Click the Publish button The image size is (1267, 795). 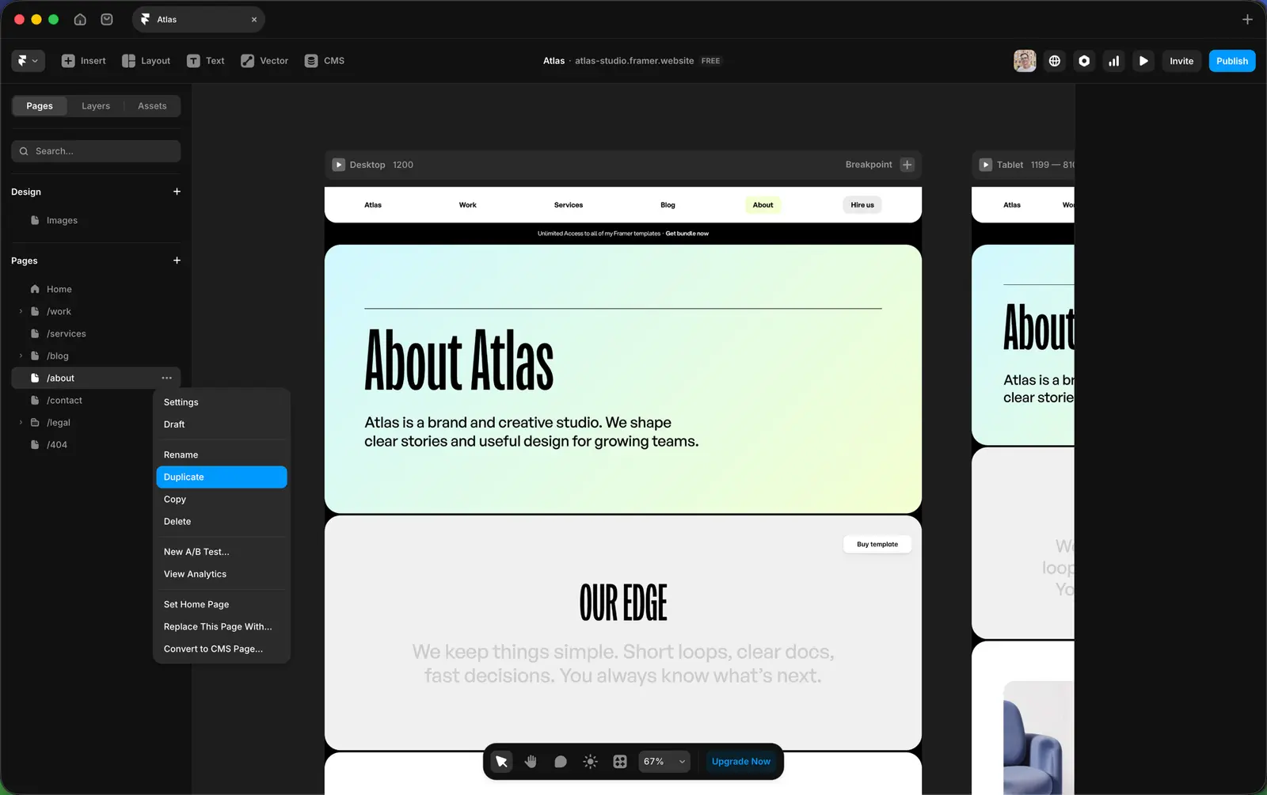point(1232,61)
